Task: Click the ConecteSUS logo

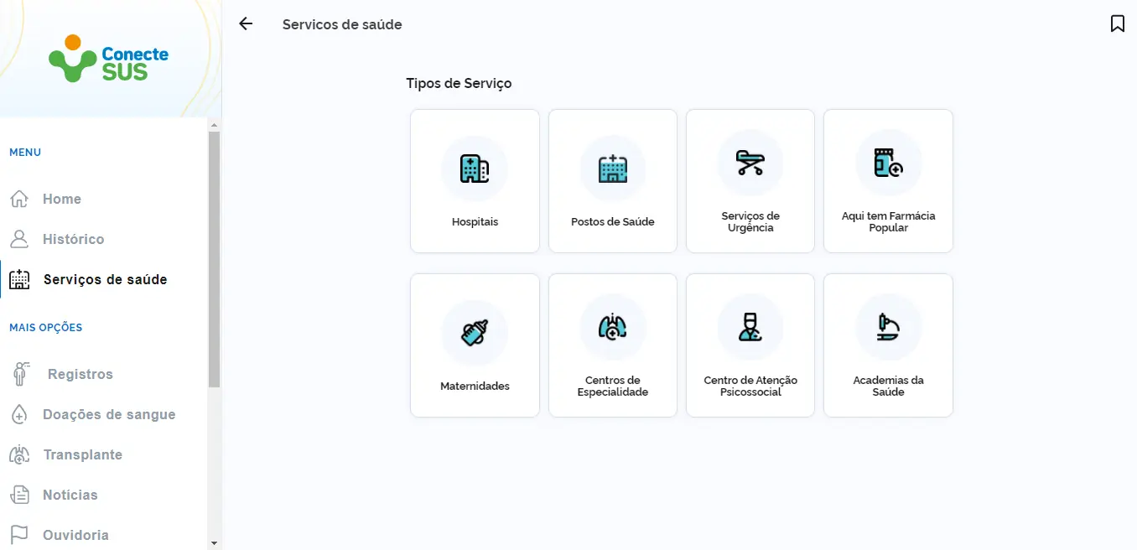Action: [x=107, y=57]
